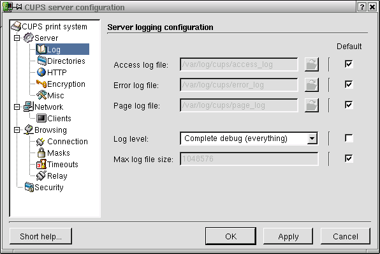Click the Relay plug icon
The height and width of the screenshot is (254, 380).
(x=41, y=176)
